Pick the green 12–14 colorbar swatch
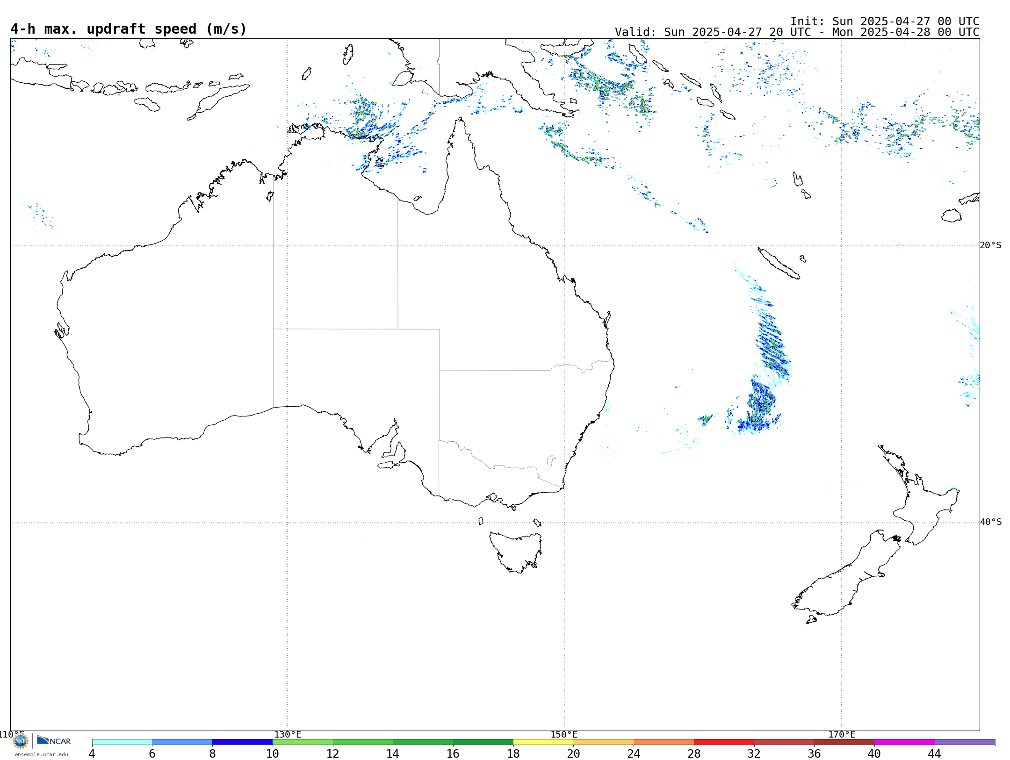Image resolution: width=1010 pixels, height=760 pixels. [x=363, y=742]
